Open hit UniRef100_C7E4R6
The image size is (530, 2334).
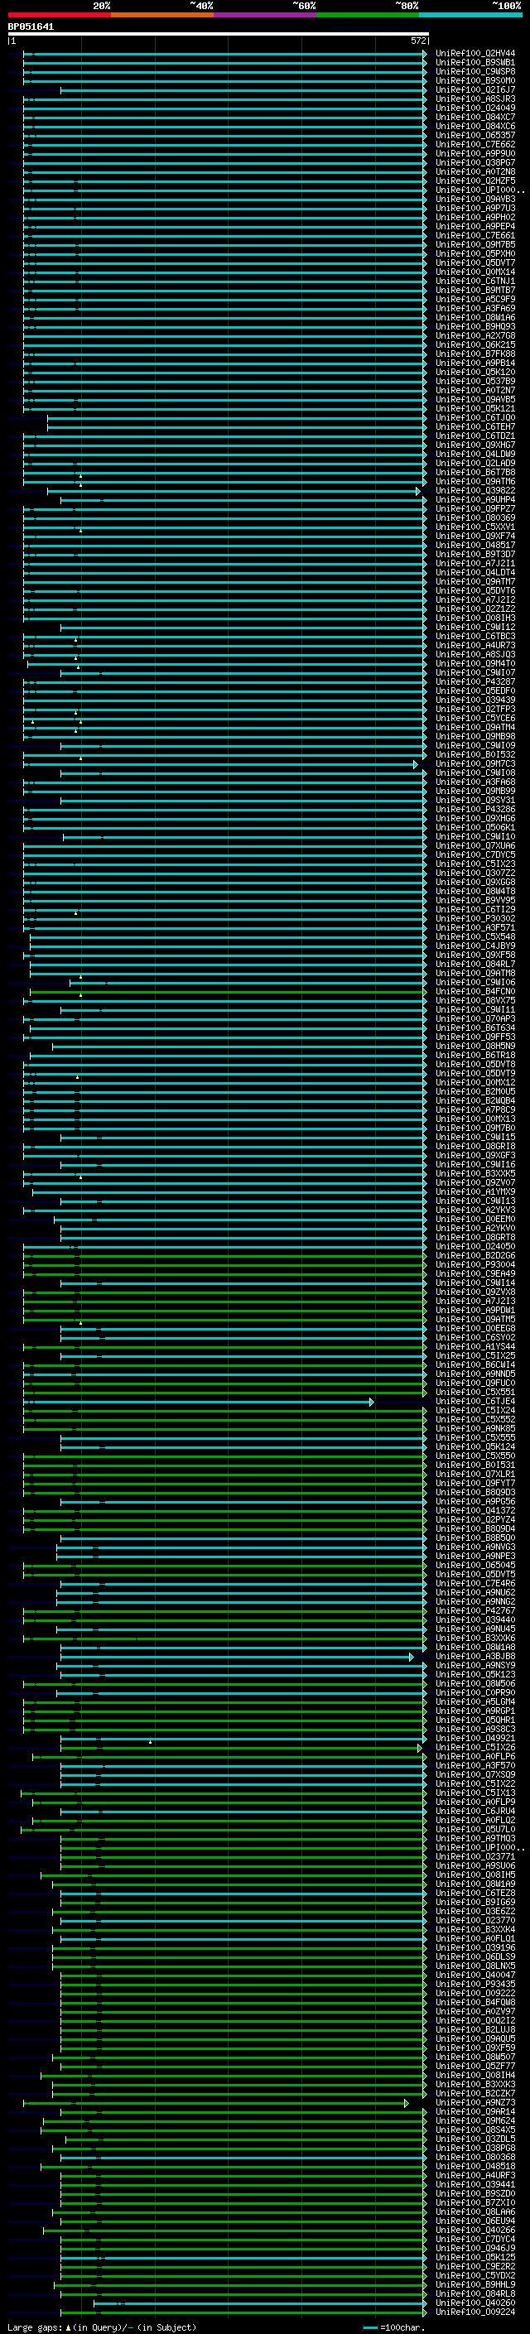475,1584
